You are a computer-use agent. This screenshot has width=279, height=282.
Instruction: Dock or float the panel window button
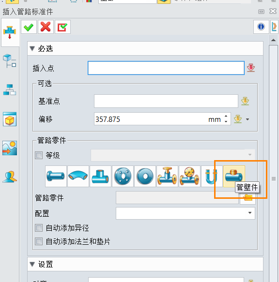(261, 12)
